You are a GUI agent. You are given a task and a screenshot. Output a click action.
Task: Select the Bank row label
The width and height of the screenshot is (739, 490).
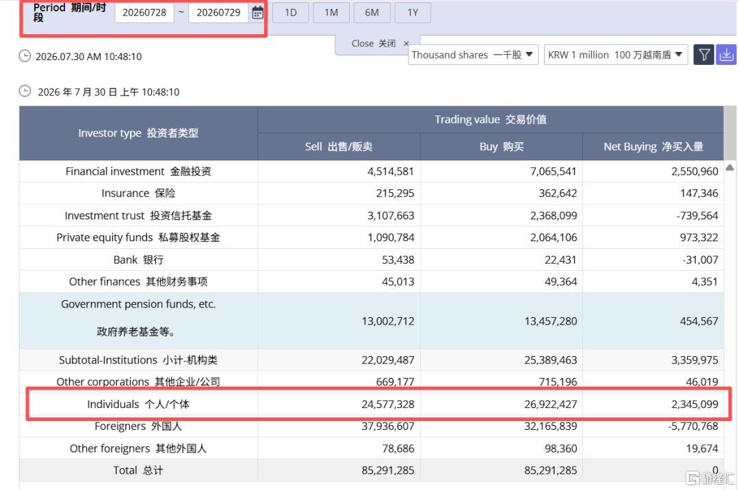coord(138,260)
